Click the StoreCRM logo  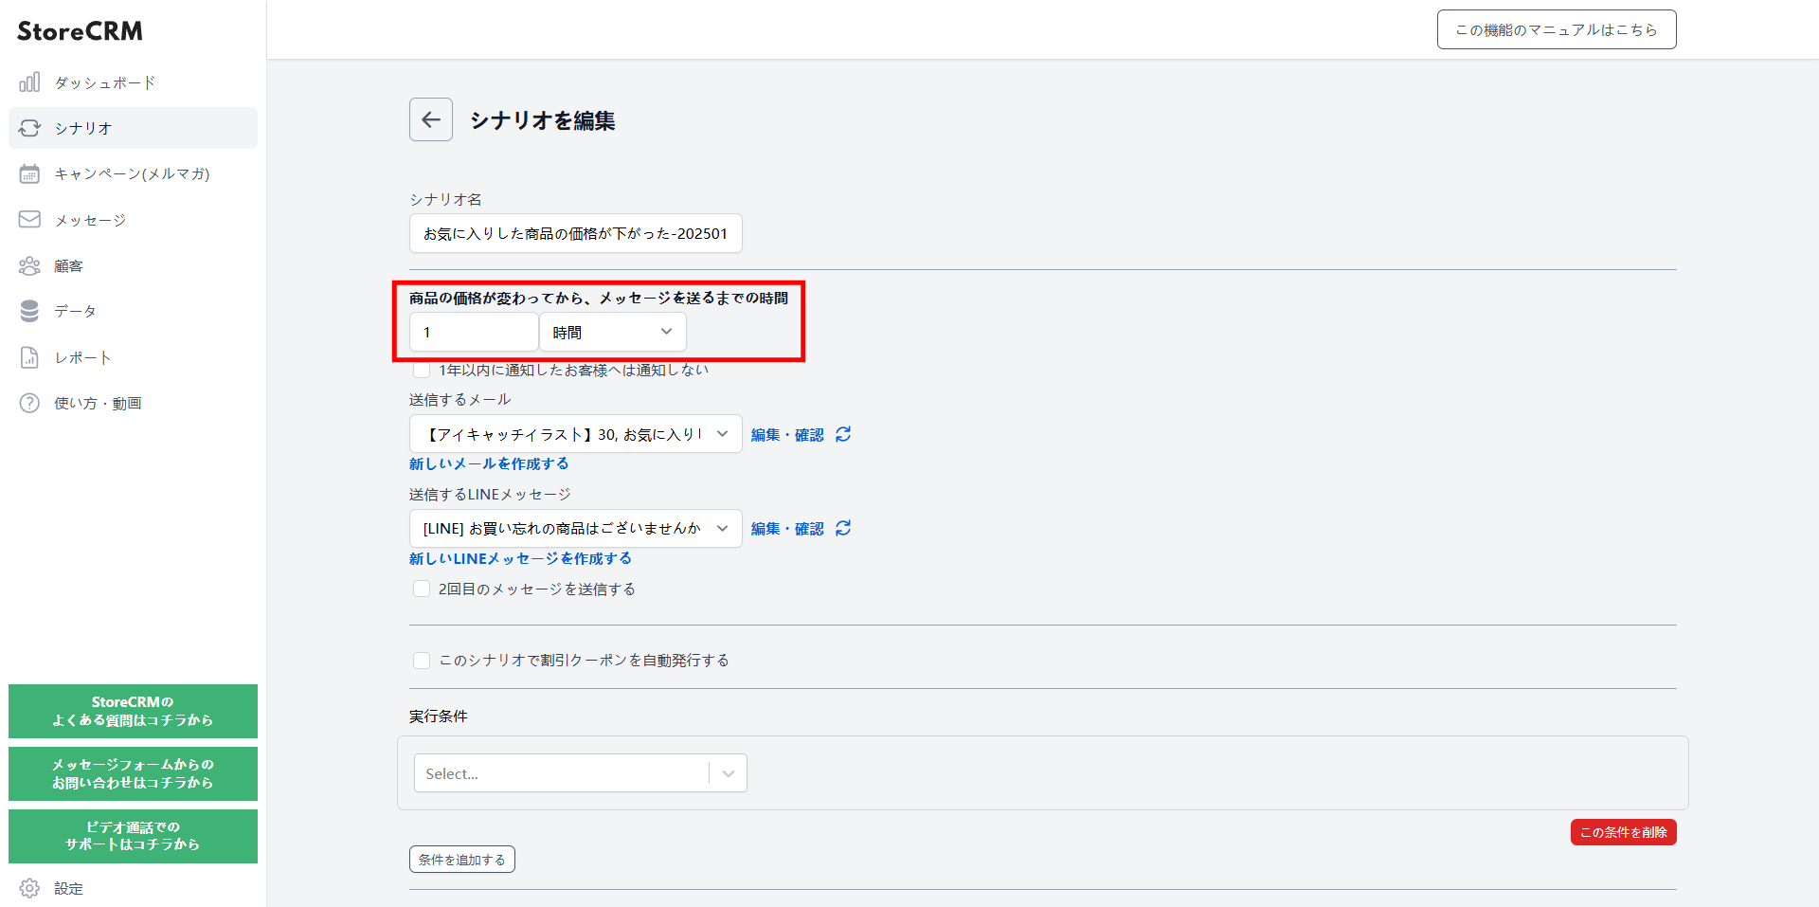[80, 31]
